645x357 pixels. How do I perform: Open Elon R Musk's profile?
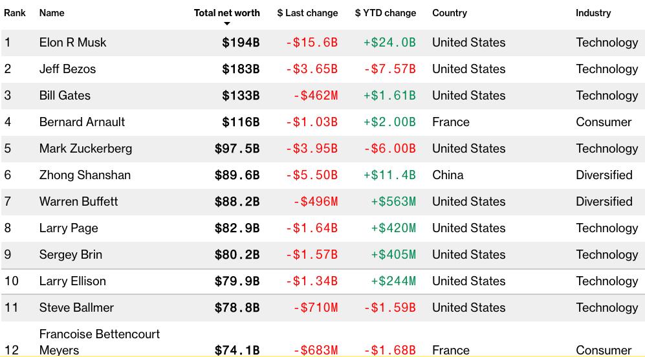(72, 43)
